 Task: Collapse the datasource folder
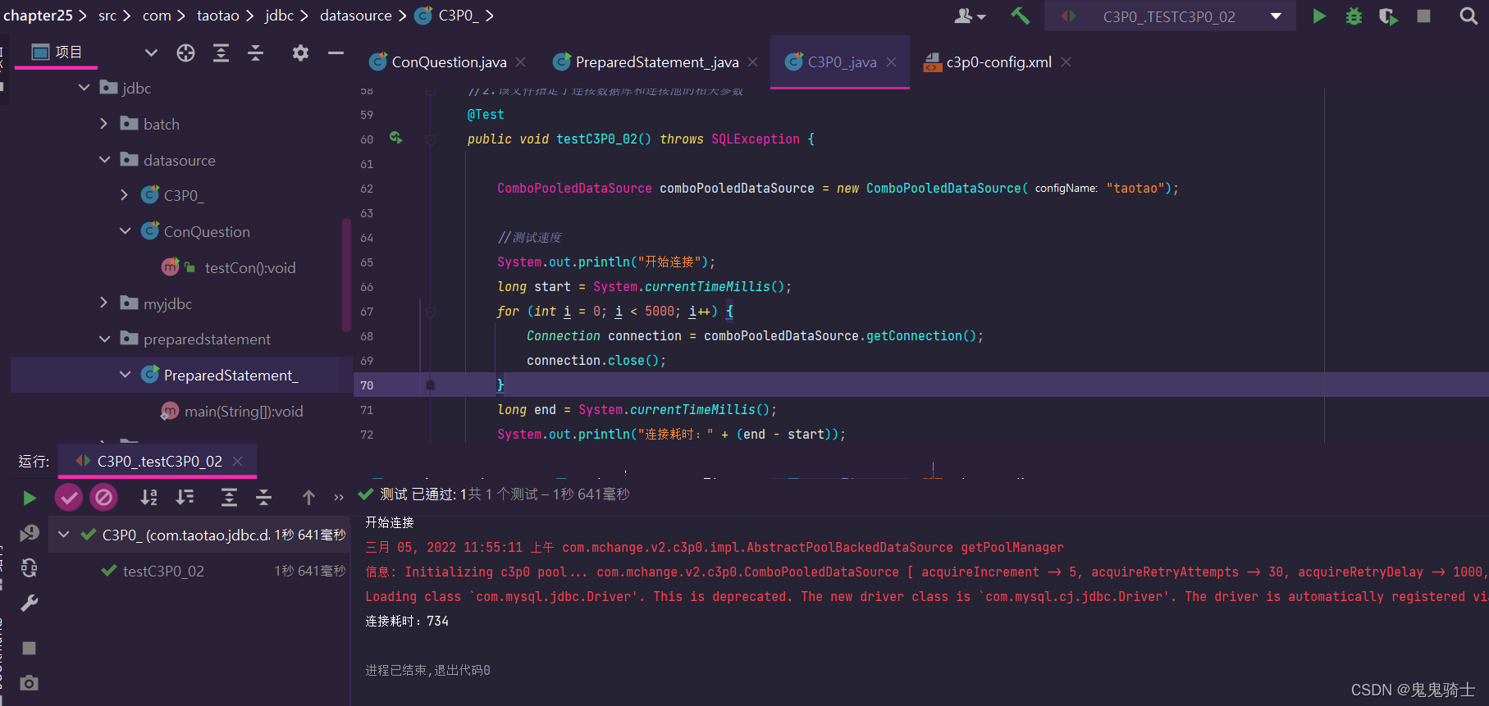tap(104, 160)
